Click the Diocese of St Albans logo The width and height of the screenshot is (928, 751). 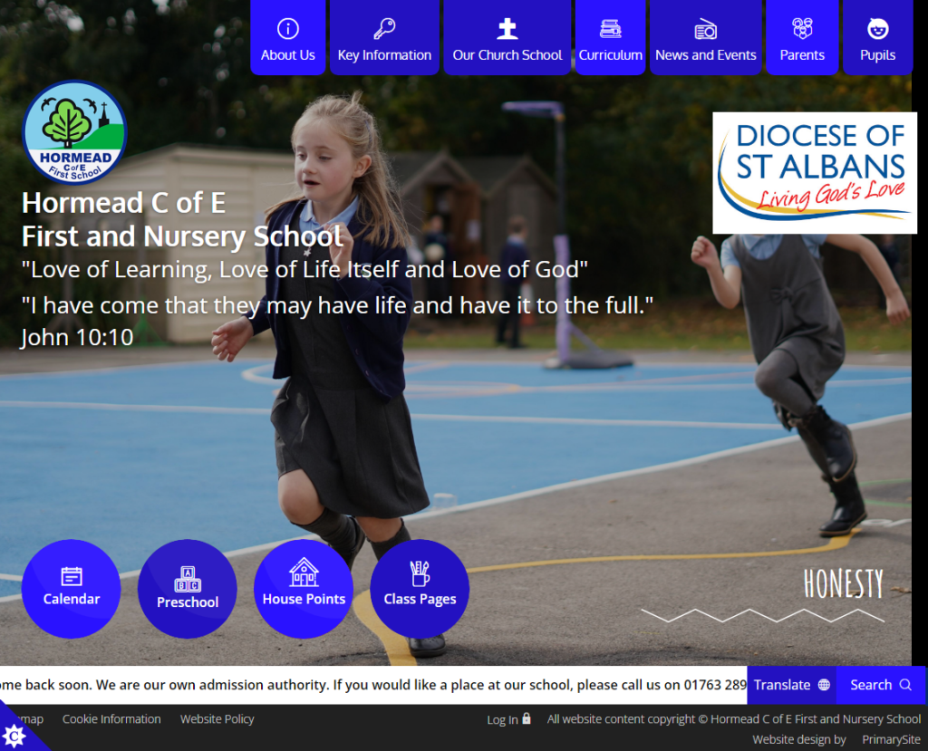814,173
